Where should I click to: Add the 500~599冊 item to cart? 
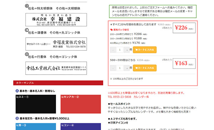[x=145, y=68]
